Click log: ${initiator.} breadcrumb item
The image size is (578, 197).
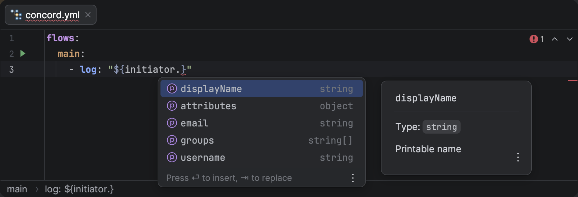(79, 189)
